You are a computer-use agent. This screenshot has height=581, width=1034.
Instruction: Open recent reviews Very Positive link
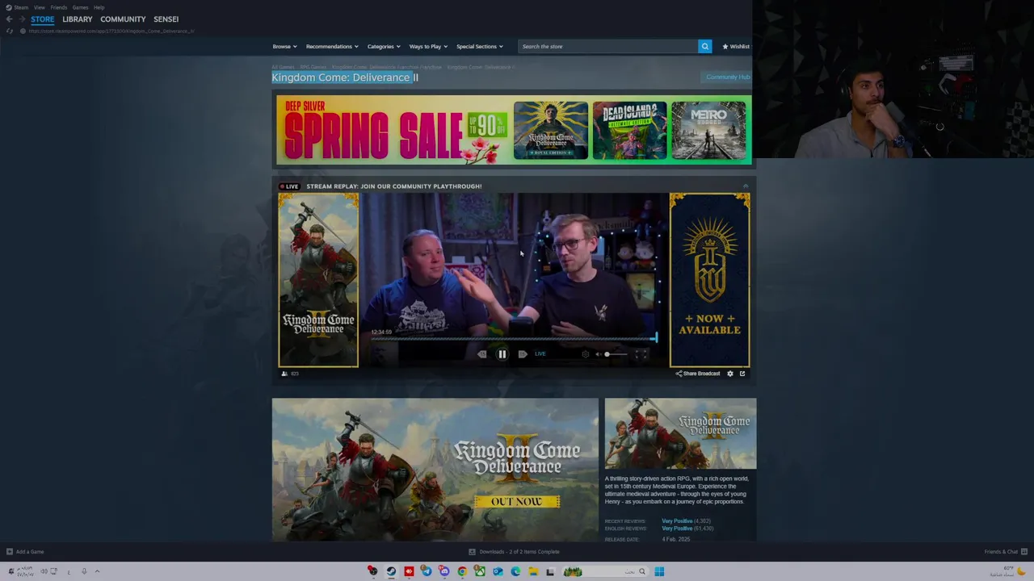tap(677, 521)
